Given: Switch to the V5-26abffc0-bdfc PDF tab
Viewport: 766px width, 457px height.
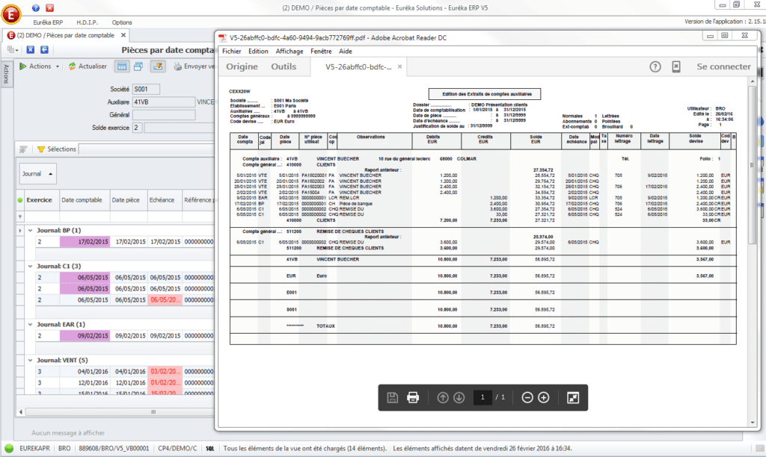Looking at the screenshot, I should 357,66.
